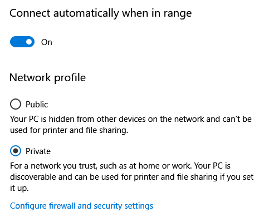Turn off the Connect automatically toggle switch
Image resolution: width=269 pixels, height=222 pixels.
click(x=22, y=42)
